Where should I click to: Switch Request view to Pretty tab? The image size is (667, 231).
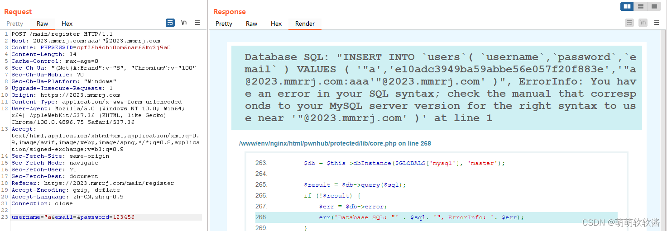pyautogui.click(x=14, y=24)
